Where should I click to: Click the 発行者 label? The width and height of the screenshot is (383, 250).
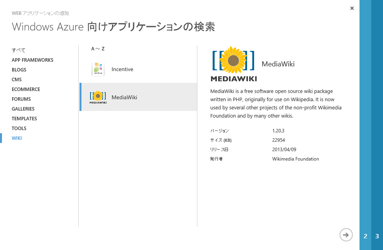217,159
